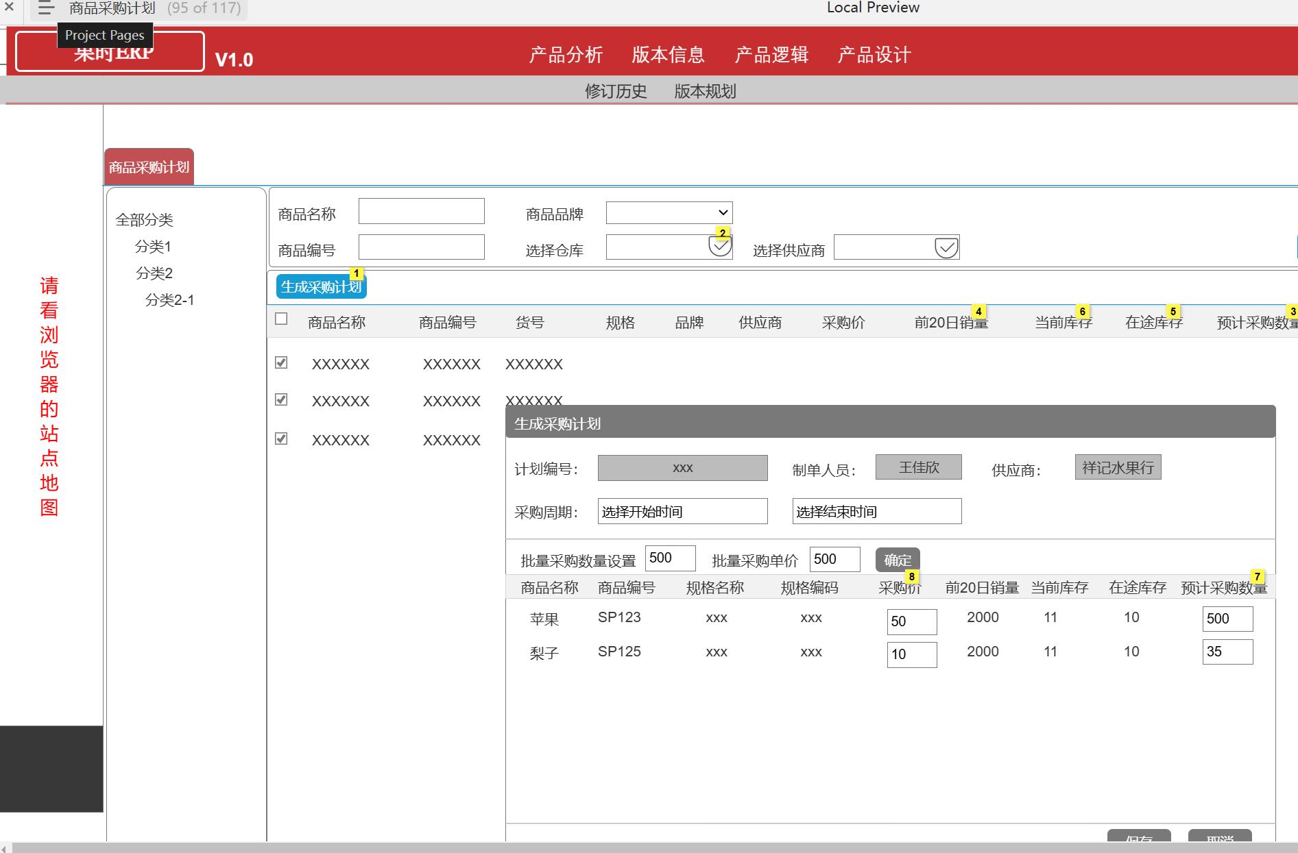1298x853 pixels.
Task: Click 前20日销量 column header in main table
Action: (951, 323)
